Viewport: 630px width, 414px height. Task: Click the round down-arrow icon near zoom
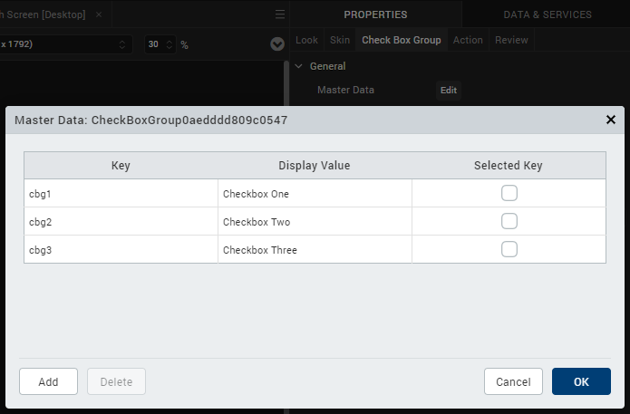tap(277, 44)
